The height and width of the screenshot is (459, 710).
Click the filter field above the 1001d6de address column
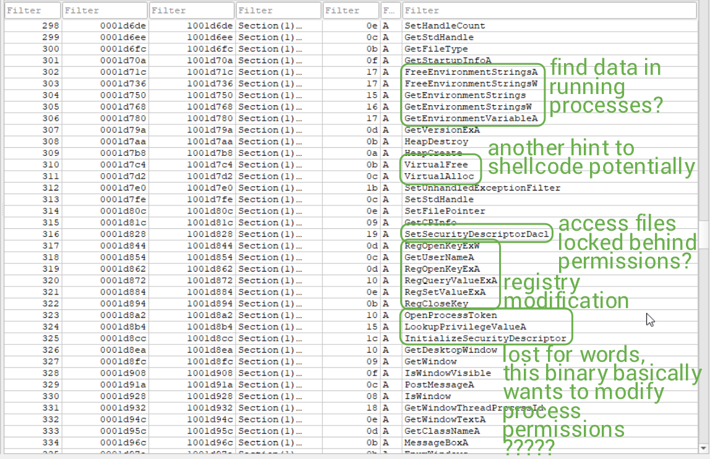pyautogui.click(x=191, y=11)
